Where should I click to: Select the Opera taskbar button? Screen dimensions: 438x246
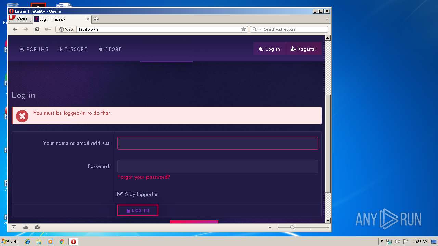73,242
